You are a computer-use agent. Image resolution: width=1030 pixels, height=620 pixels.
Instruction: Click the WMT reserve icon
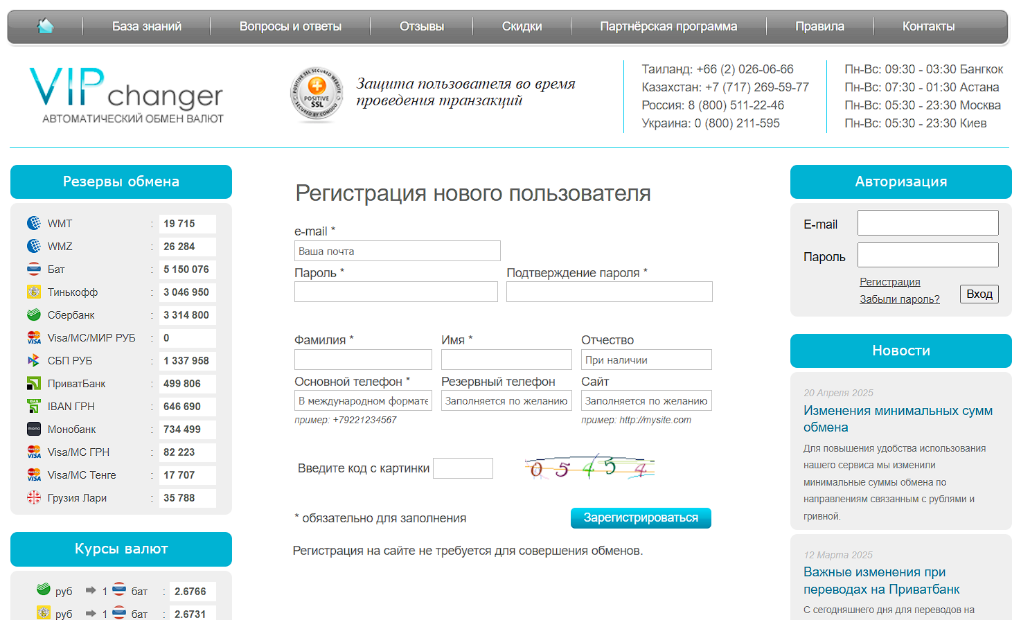point(34,223)
